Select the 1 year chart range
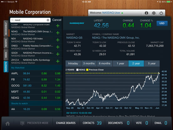This screenshot has height=130, width=173. 120,63
